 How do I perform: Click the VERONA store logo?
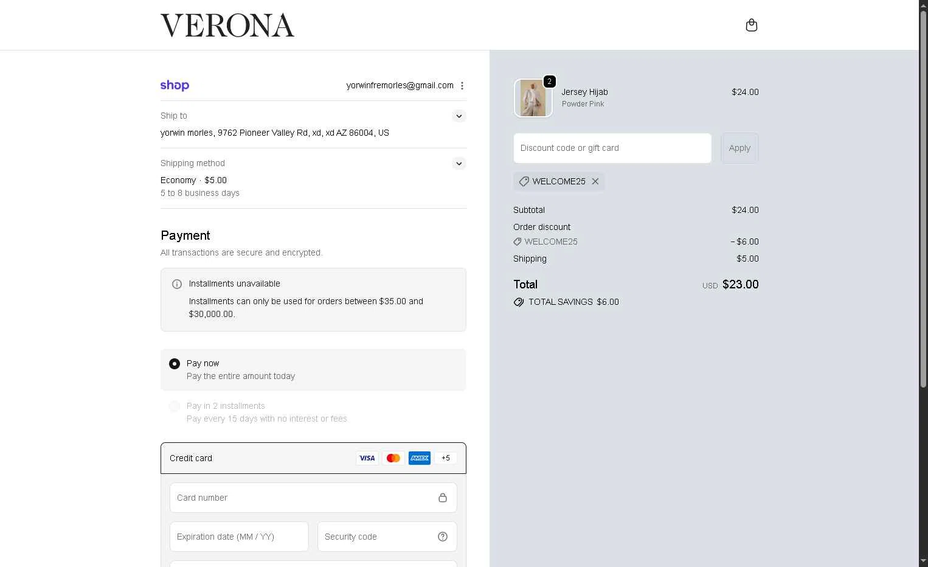(x=227, y=26)
